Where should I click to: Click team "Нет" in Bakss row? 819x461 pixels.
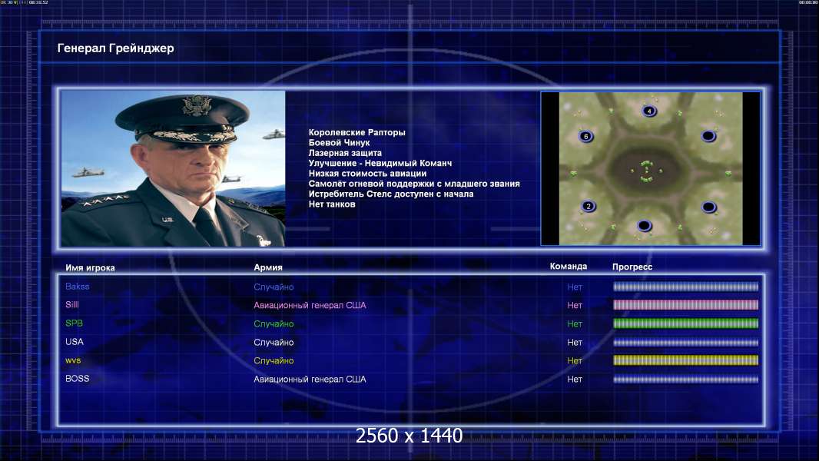pos(575,287)
